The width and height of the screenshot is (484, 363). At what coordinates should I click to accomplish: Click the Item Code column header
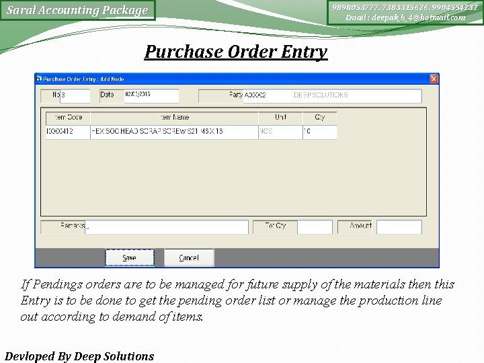[x=68, y=118]
